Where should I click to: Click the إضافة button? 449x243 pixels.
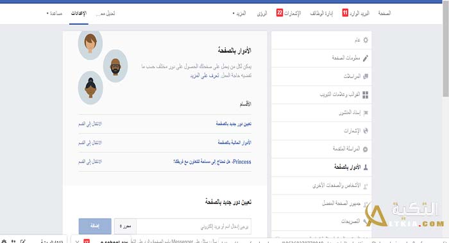coord(95,226)
